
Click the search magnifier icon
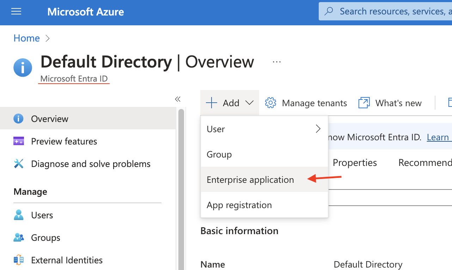tap(329, 11)
